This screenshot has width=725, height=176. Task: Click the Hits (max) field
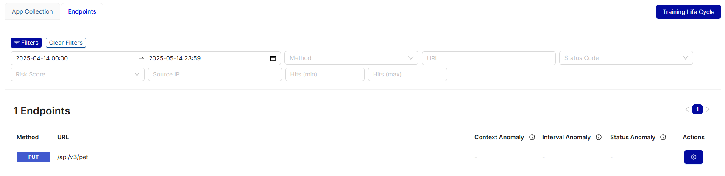[407, 74]
